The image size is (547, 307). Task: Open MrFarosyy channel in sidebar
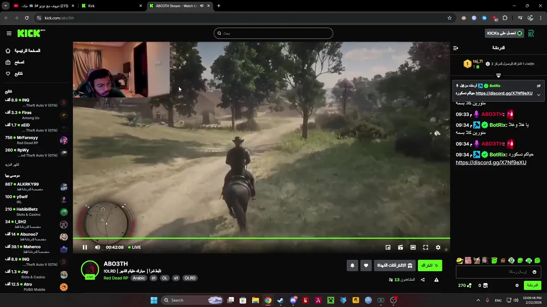36,140
